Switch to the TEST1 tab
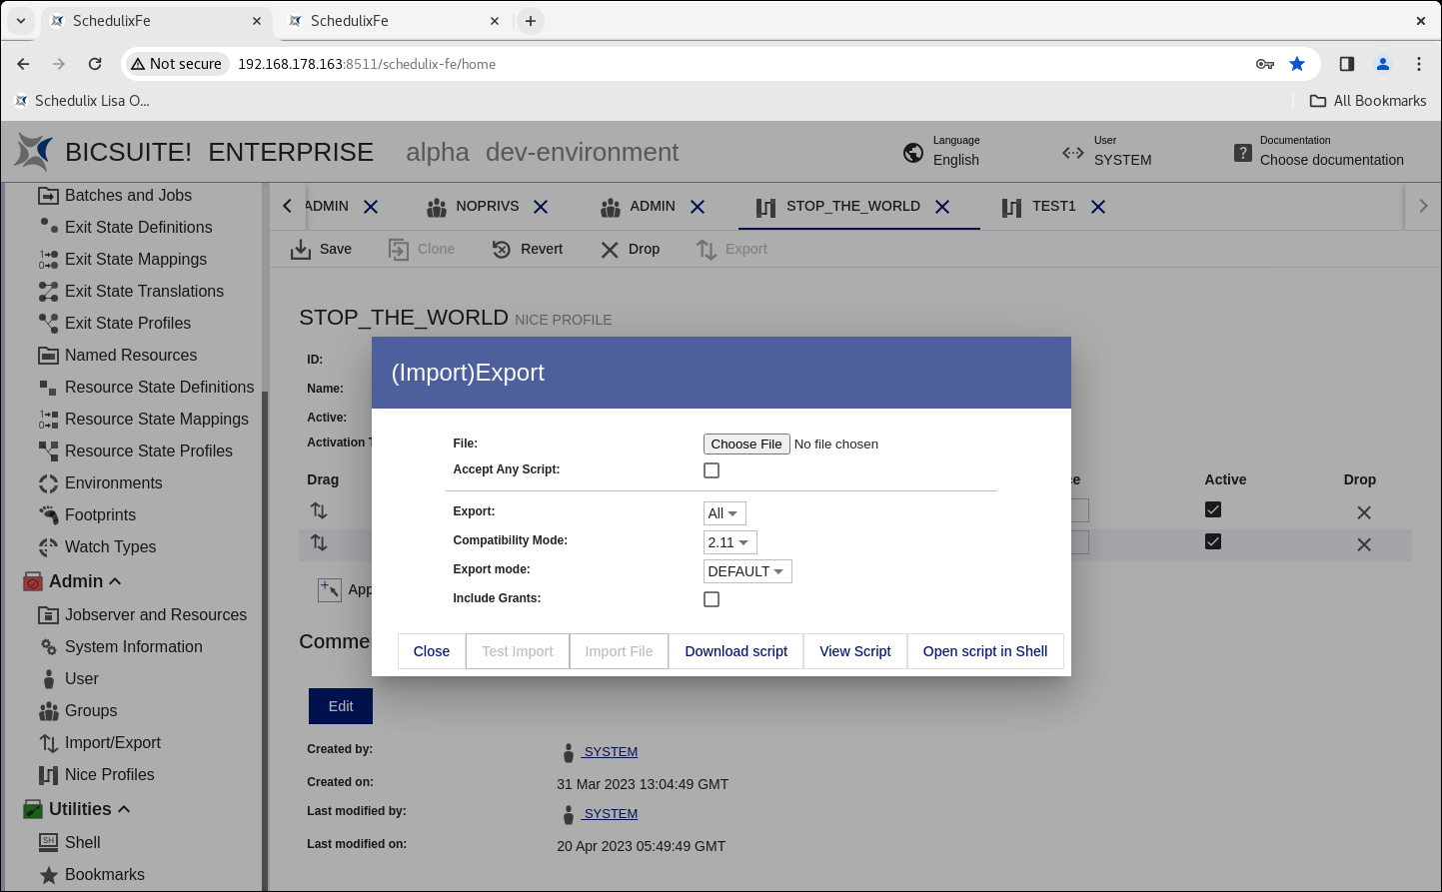Viewport: 1442px width, 892px height. [x=1053, y=207]
